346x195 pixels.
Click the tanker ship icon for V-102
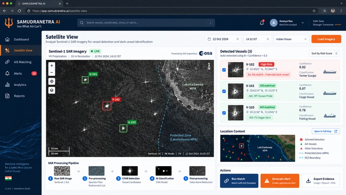click(x=330, y=72)
